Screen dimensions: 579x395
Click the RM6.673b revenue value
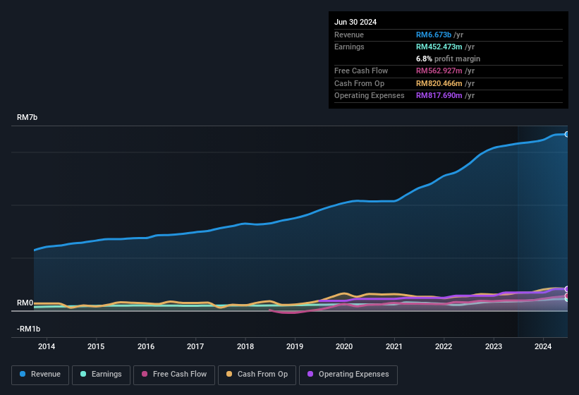434,35
